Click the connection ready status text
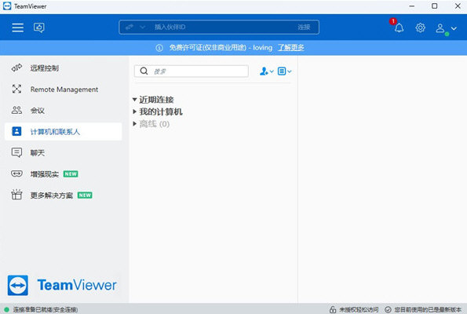 [46, 310]
